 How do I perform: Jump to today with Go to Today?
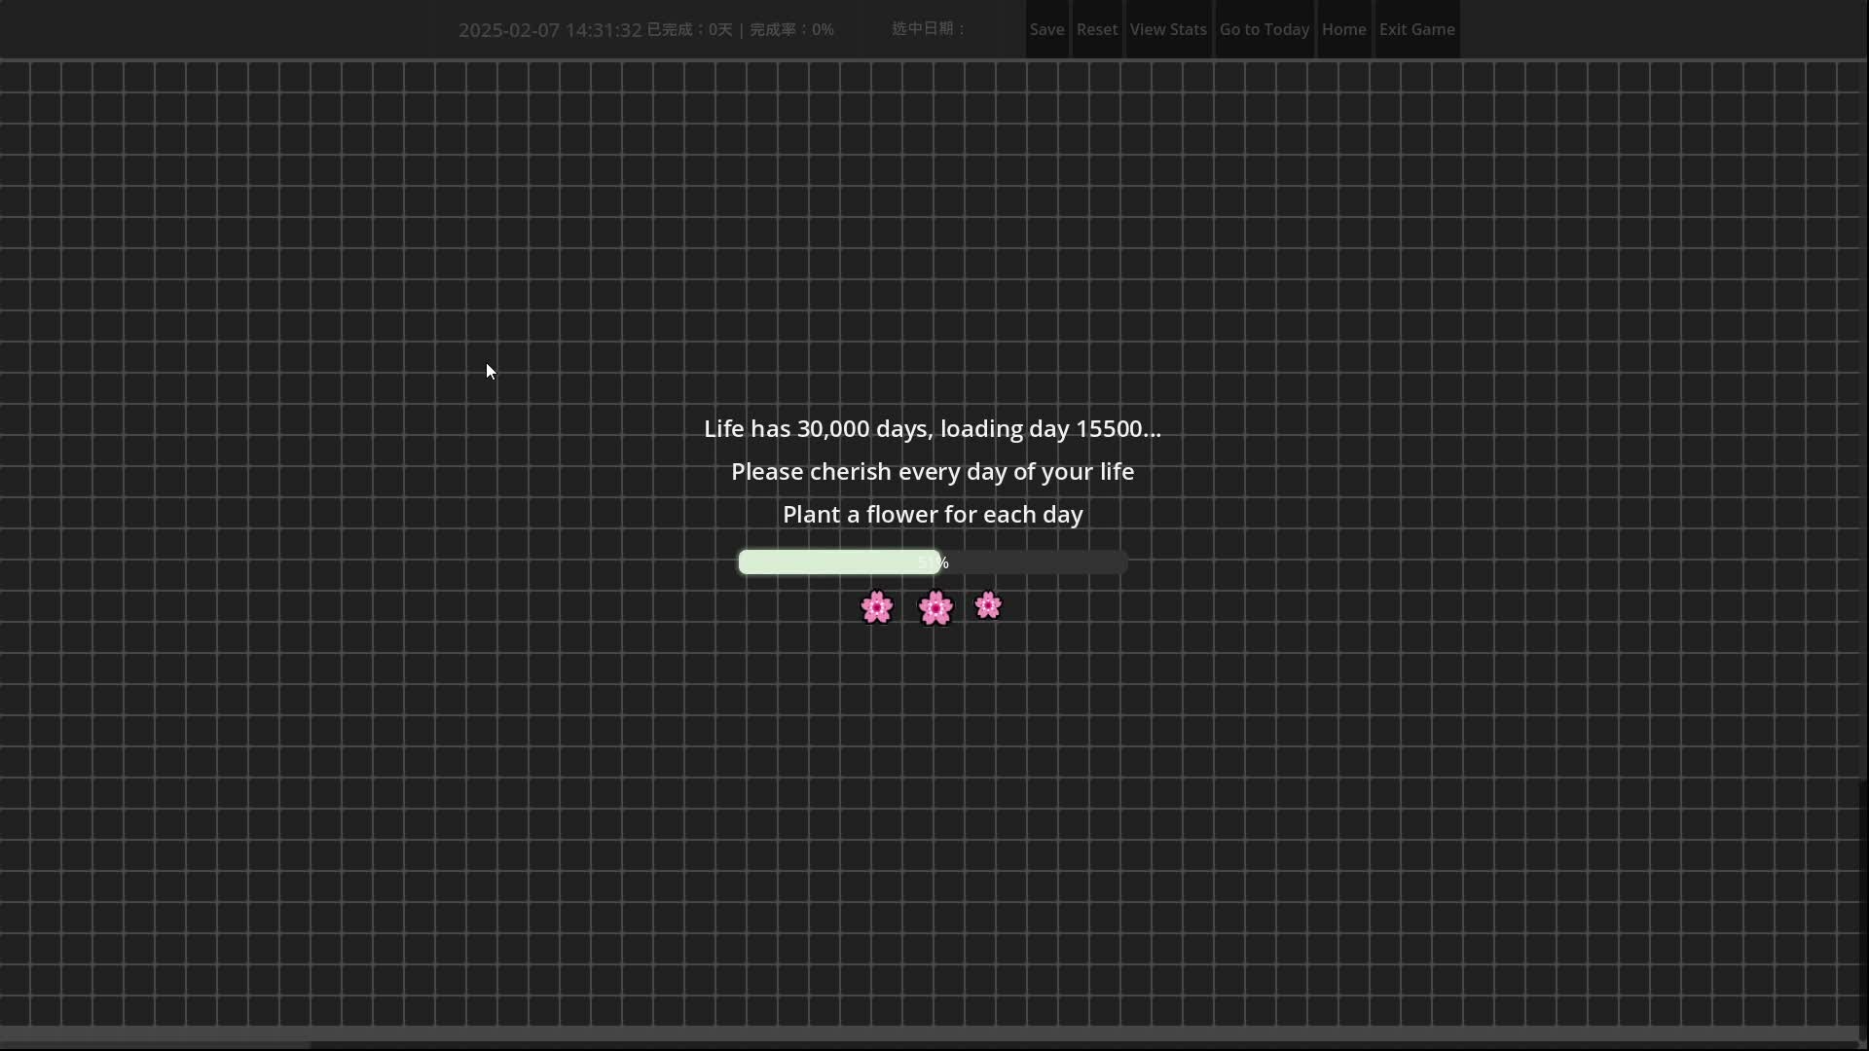[x=1264, y=29]
